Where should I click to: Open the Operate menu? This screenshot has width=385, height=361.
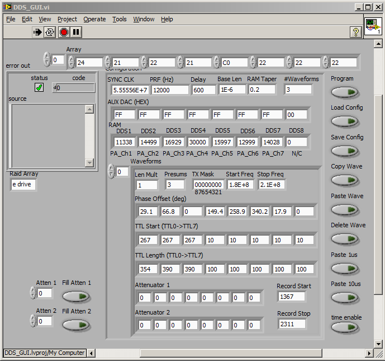pos(94,19)
